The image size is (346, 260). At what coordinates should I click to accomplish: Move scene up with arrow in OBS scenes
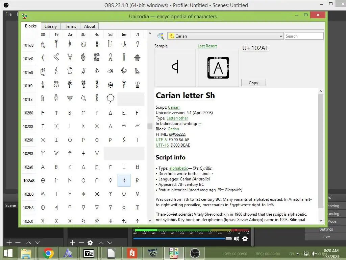pyautogui.click(x=29, y=243)
